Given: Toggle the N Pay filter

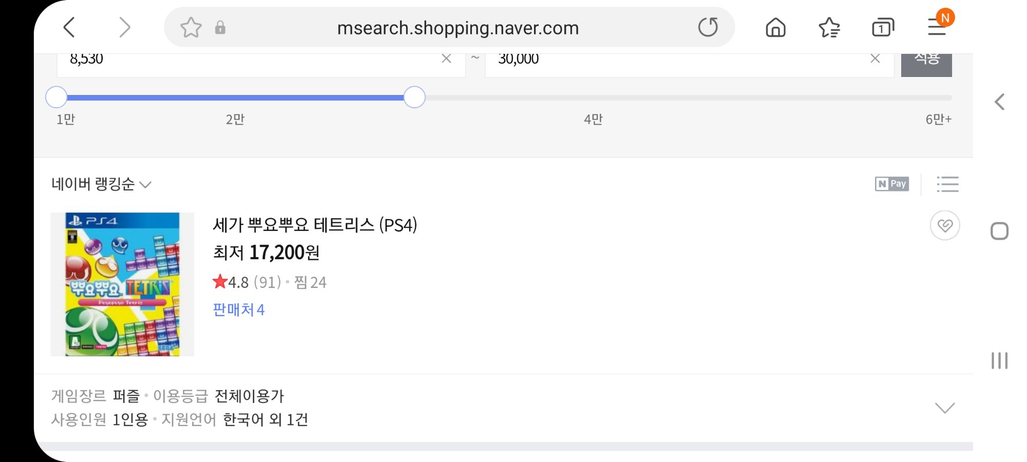Looking at the screenshot, I should (x=892, y=184).
